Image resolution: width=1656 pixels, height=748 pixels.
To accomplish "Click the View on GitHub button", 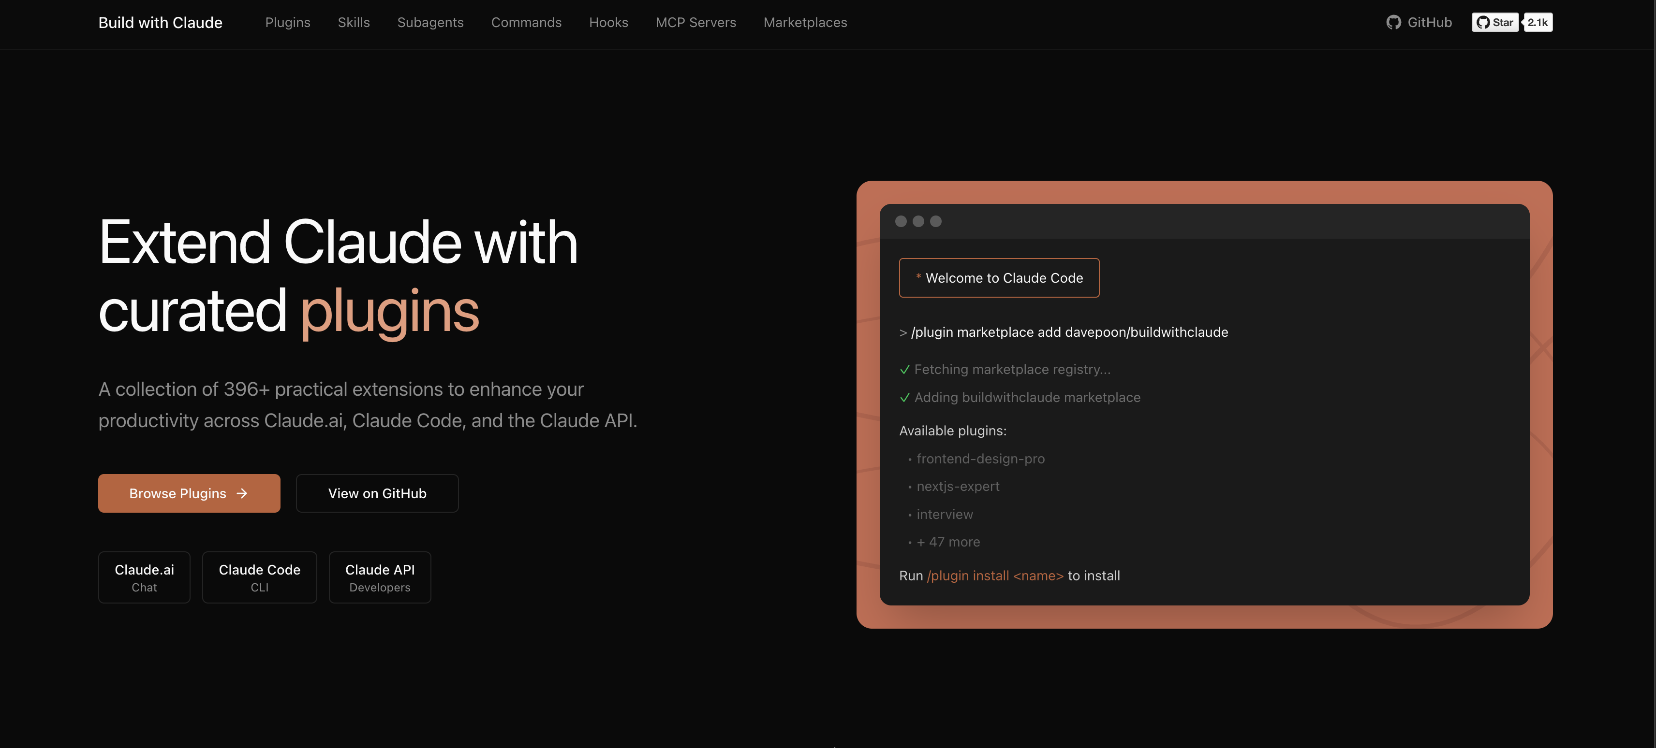I will [x=377, y=493].
